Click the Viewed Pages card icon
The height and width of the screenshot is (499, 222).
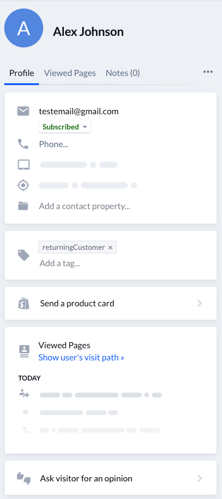pos(24,351)
